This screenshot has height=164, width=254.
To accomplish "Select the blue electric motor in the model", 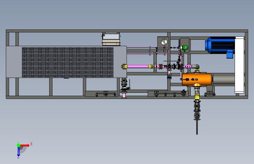I will [x=220, y=45].
